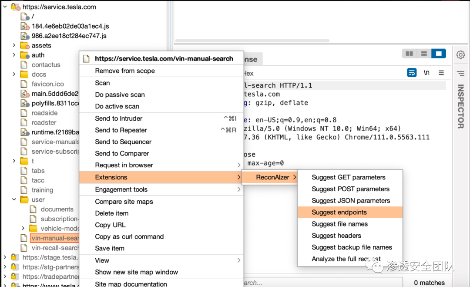The width and height of the screenshot is (470, 287).
Task: Expand the https://stage.tesla host node
Action: coord(5,257)
